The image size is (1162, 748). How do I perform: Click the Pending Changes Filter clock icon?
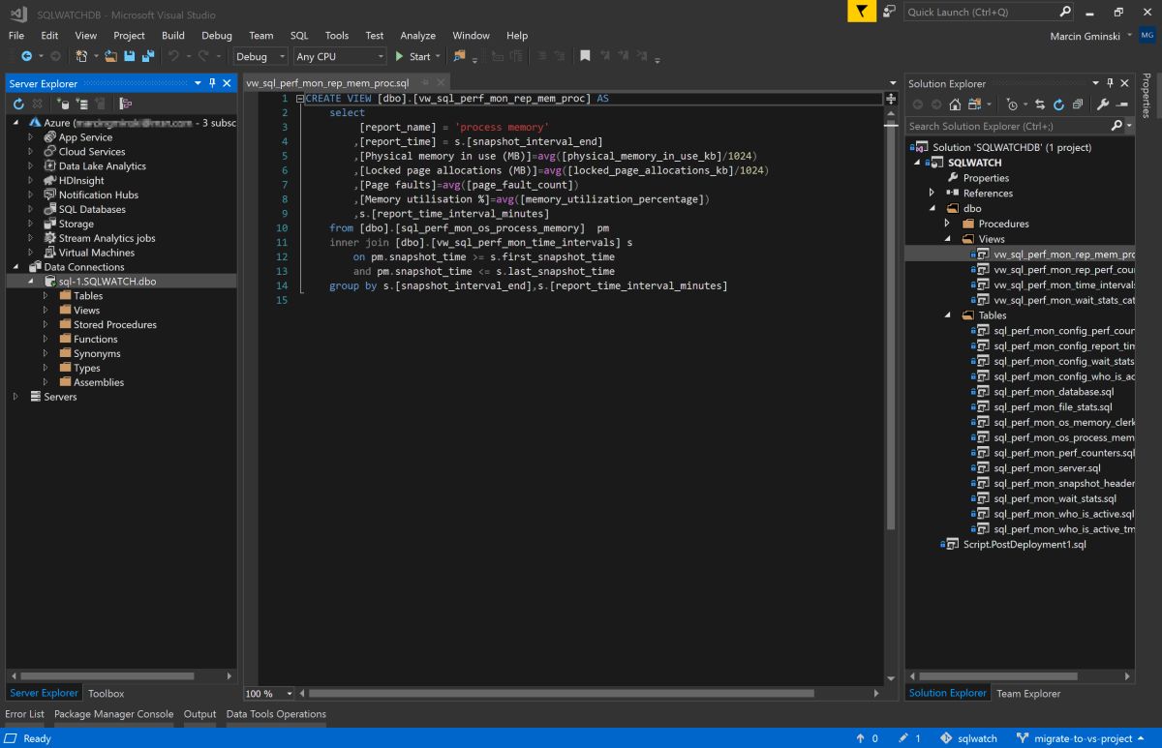(1012, 105)
